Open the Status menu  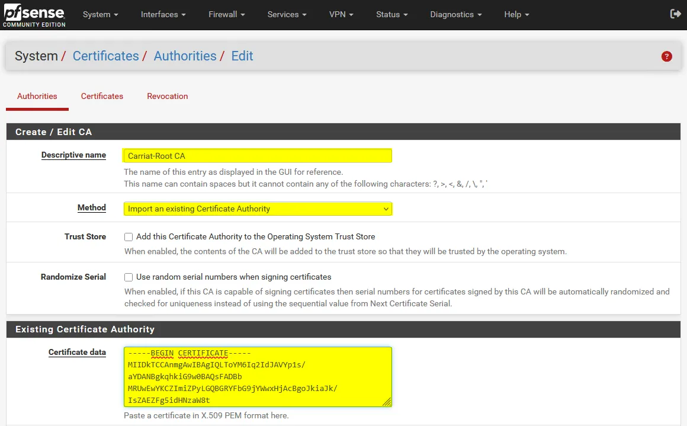391,14
